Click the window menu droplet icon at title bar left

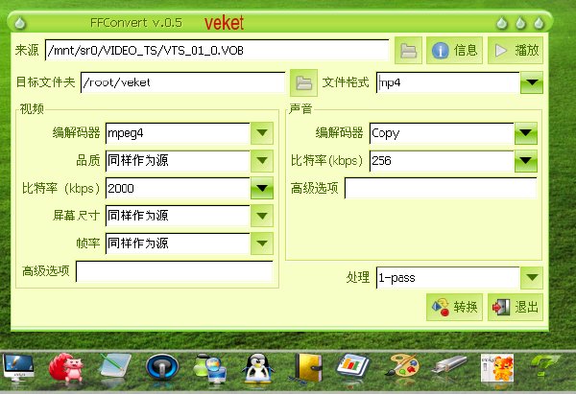point(20,23)
